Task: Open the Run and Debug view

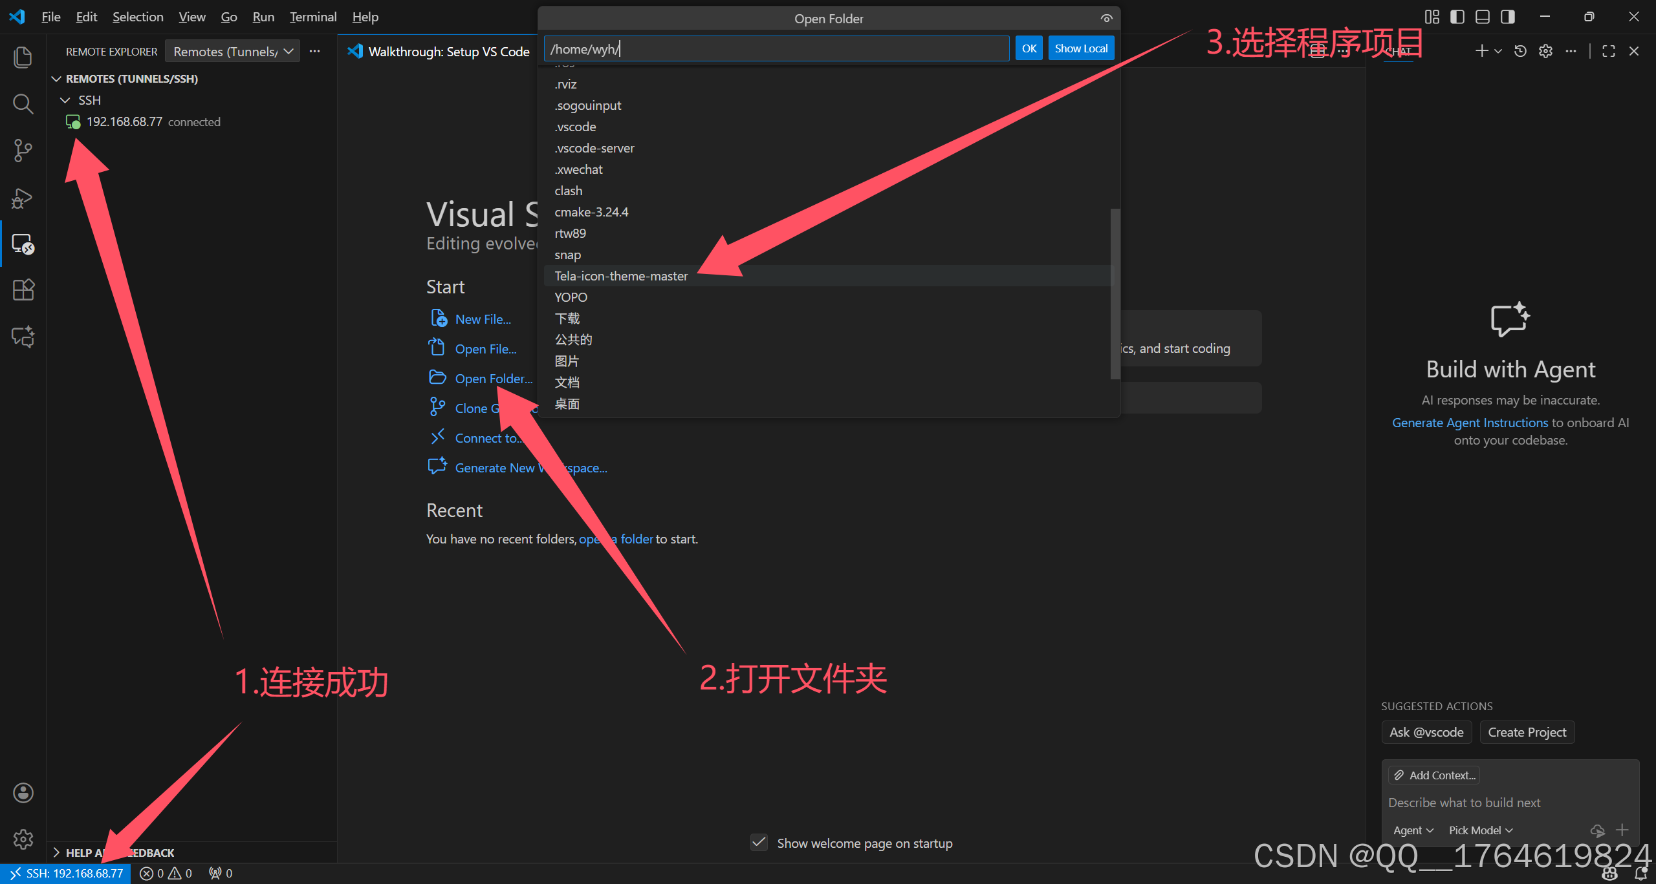Action: tap(23, 198)
